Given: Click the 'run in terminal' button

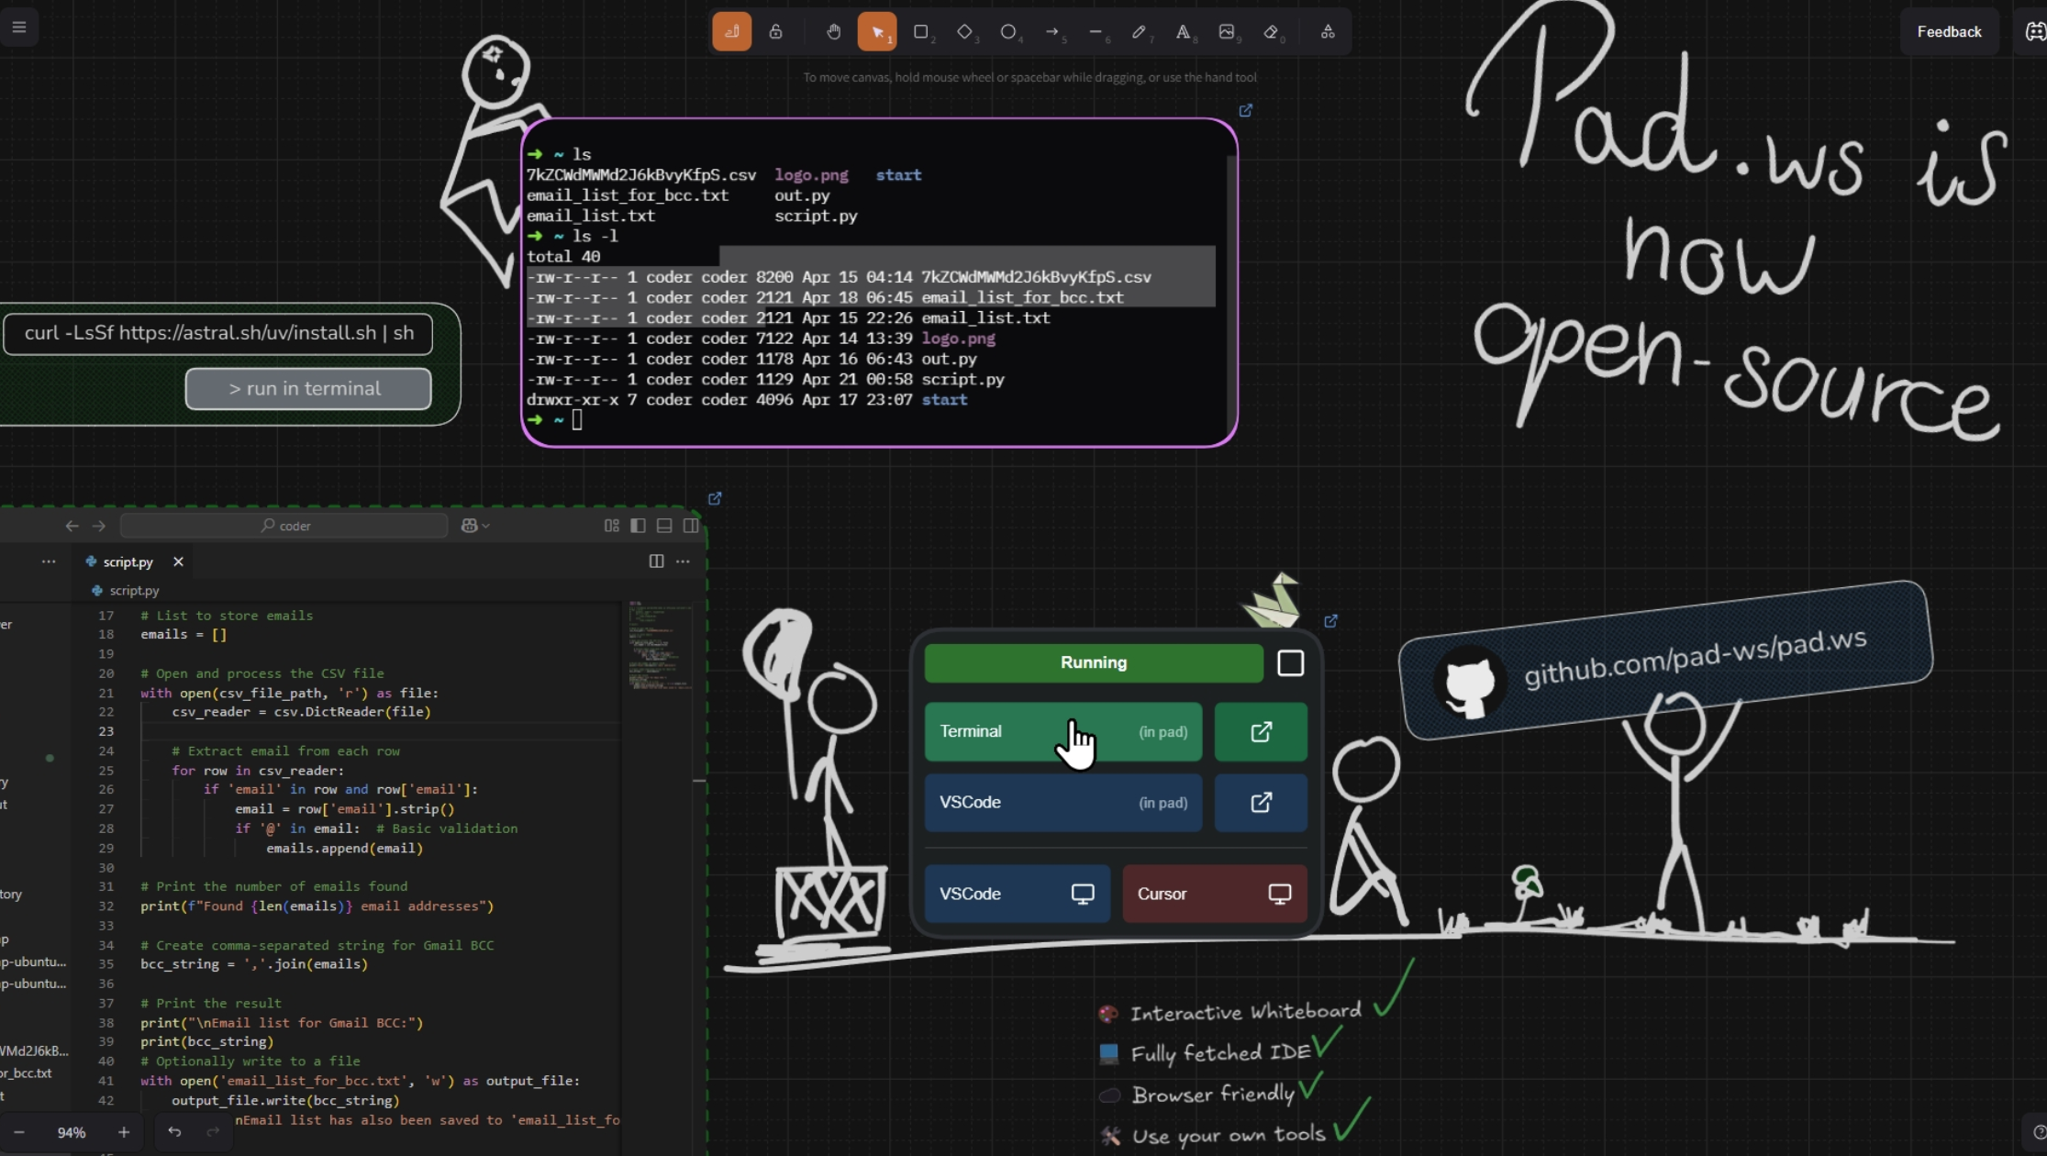Looking at the screenshot, I should tap(307, 388).
